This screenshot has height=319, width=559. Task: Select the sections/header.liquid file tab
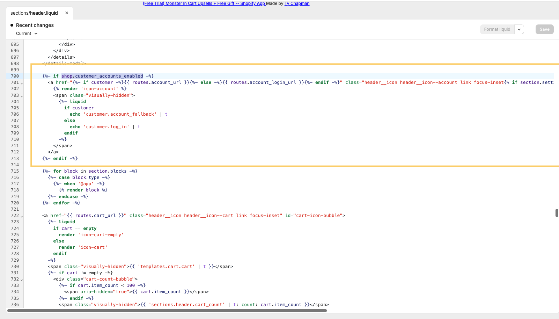tap(34, 13)
